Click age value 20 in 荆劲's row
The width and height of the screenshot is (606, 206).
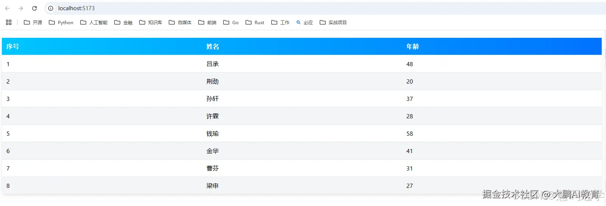[410, 82]
